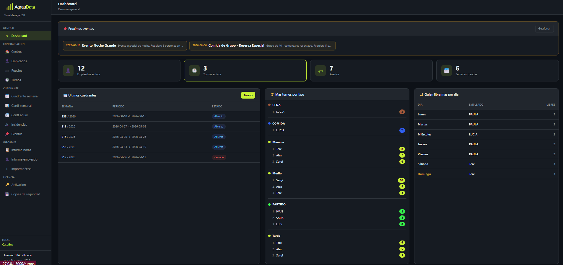Open week S33 / 2026 row
Viewport: 563px width, 265px height.
(x=159, y=116)
